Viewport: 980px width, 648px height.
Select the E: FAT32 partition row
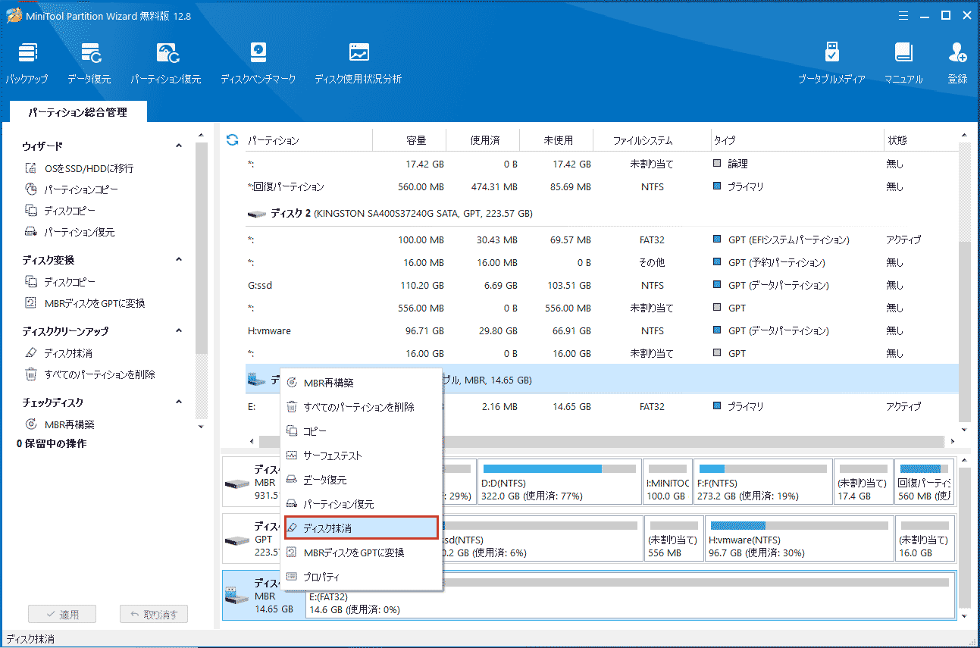tap(601, 406)
